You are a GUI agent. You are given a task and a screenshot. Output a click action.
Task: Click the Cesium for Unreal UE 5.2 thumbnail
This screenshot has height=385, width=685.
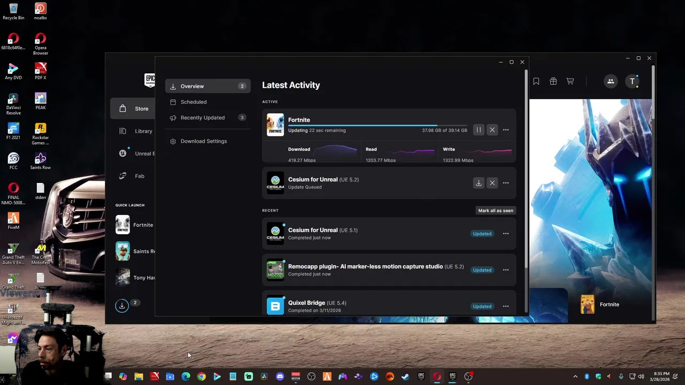coord(275,183)
